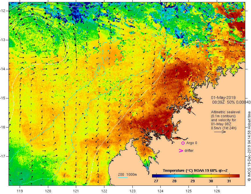The height and width of the screenshot is (194, 251).
Task: Click the 29 tick on temperature scale
Action: [193, 181]
